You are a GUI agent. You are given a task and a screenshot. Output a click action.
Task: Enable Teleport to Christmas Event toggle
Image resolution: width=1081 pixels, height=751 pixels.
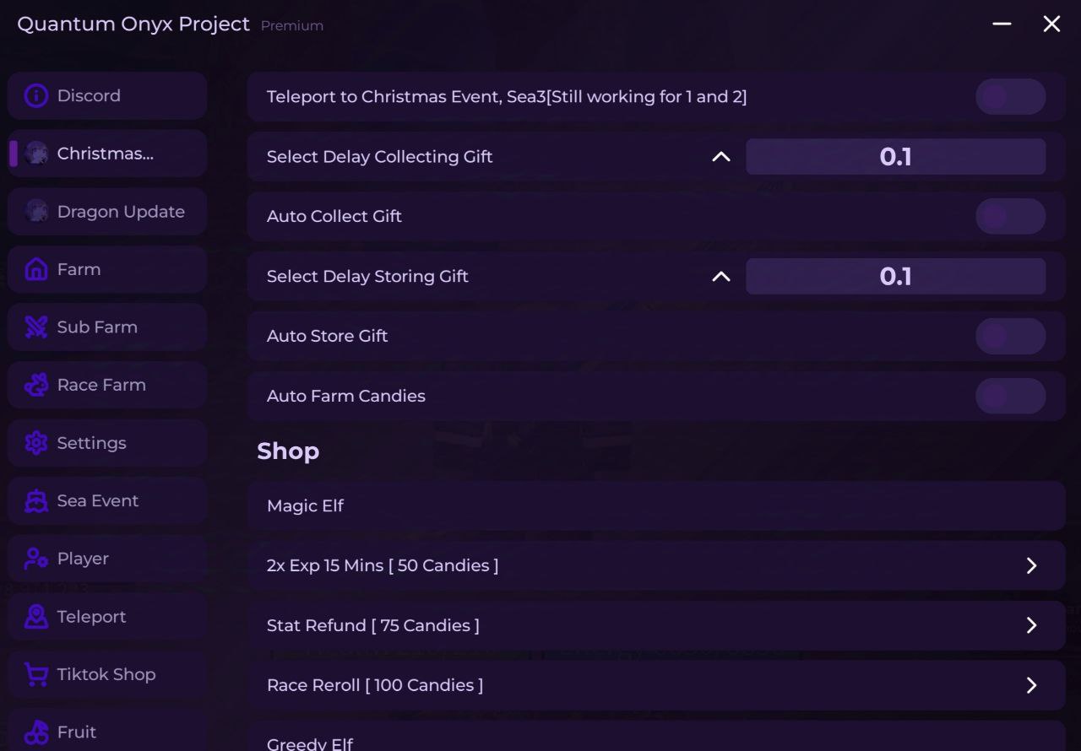(x=1010, y=97)
